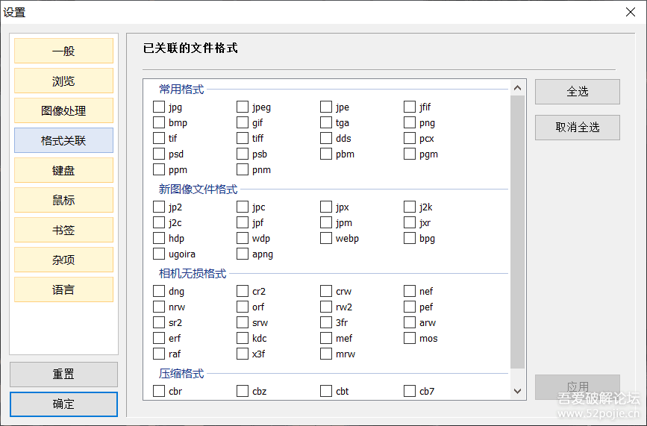647x426 pixels.
Task: Click the 重置 button
Action: click(x=63, y=375)
